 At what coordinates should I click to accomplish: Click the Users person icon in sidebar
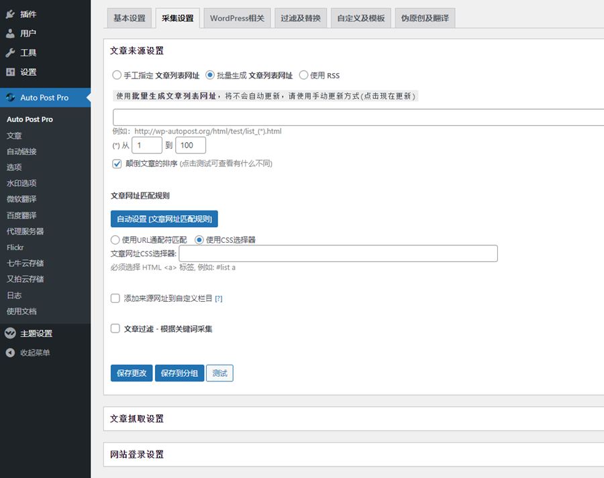coord(10,34)
